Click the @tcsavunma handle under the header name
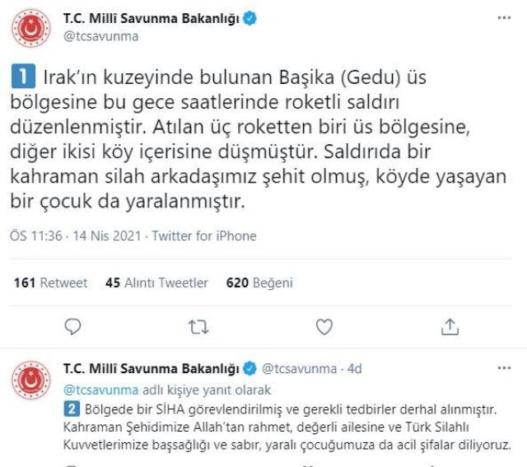This screenshot has width=527, height=467. point(100,36)
